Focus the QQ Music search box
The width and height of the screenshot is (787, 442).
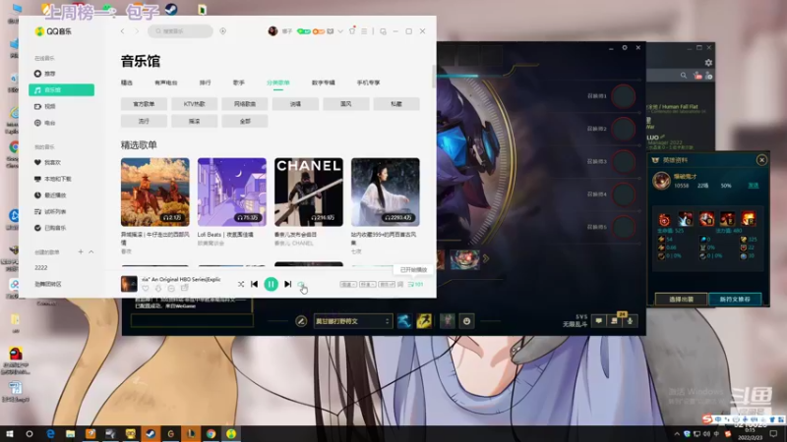click(x=180, y=31)
